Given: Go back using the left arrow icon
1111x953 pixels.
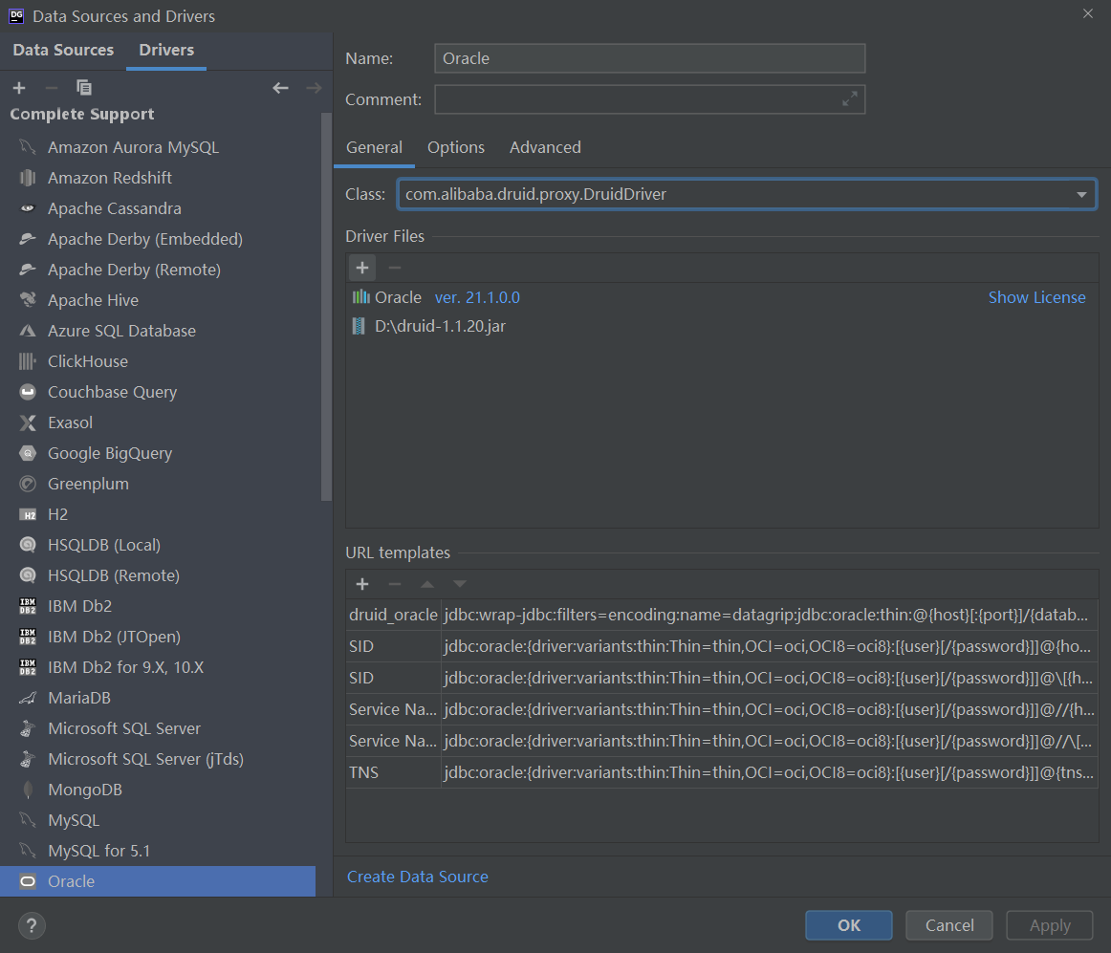Looking at the screenshot, I should coord(280,87).
